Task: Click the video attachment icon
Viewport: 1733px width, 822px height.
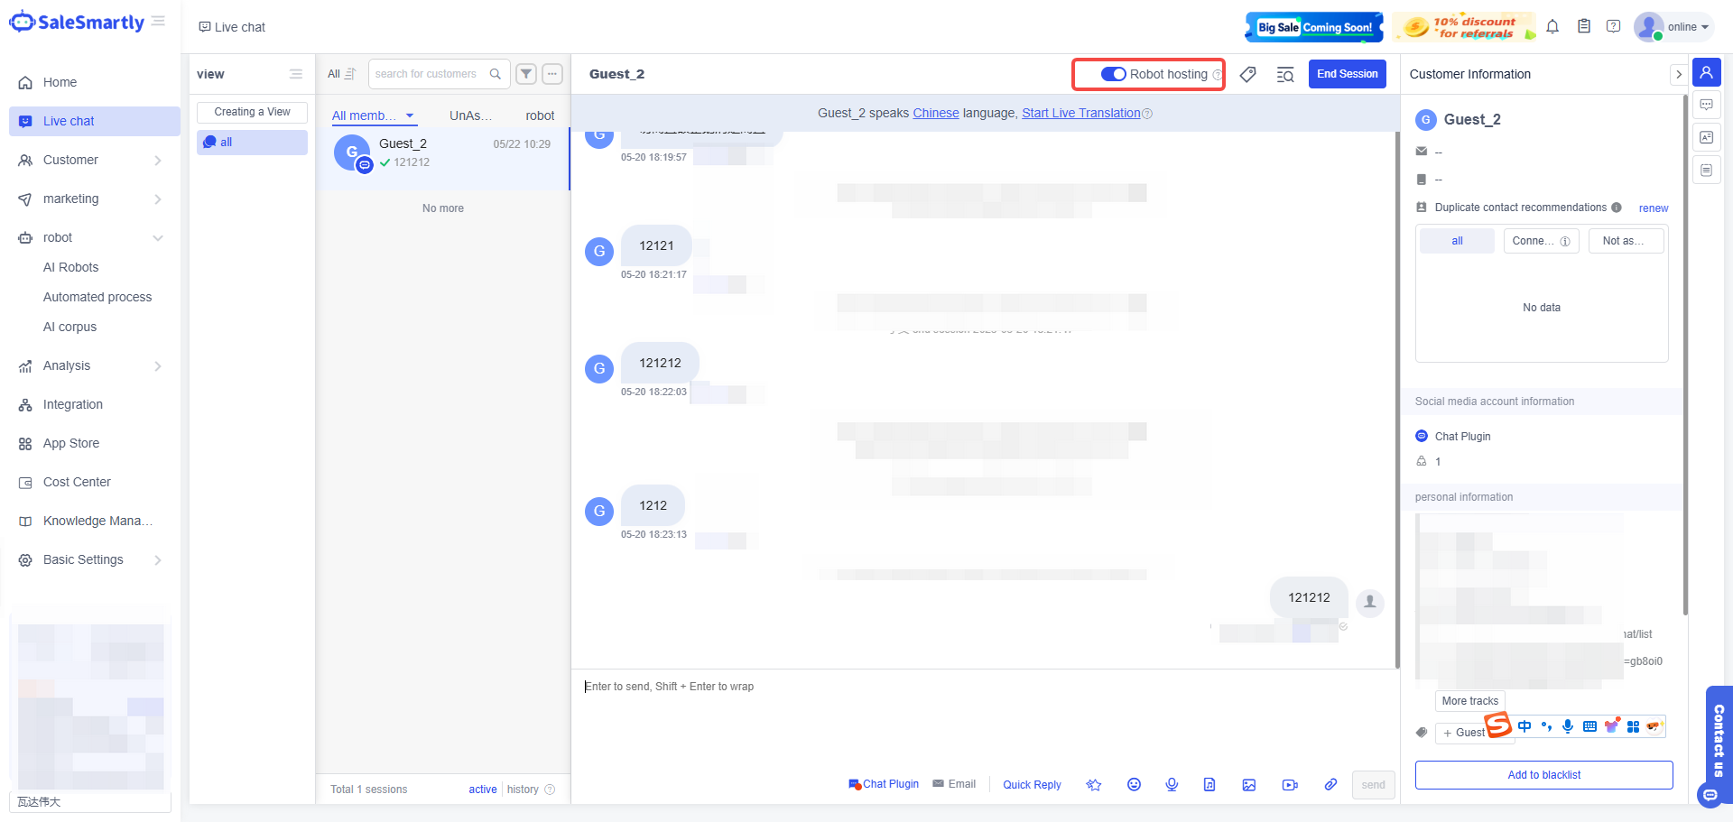Action: coord(1290,785)
